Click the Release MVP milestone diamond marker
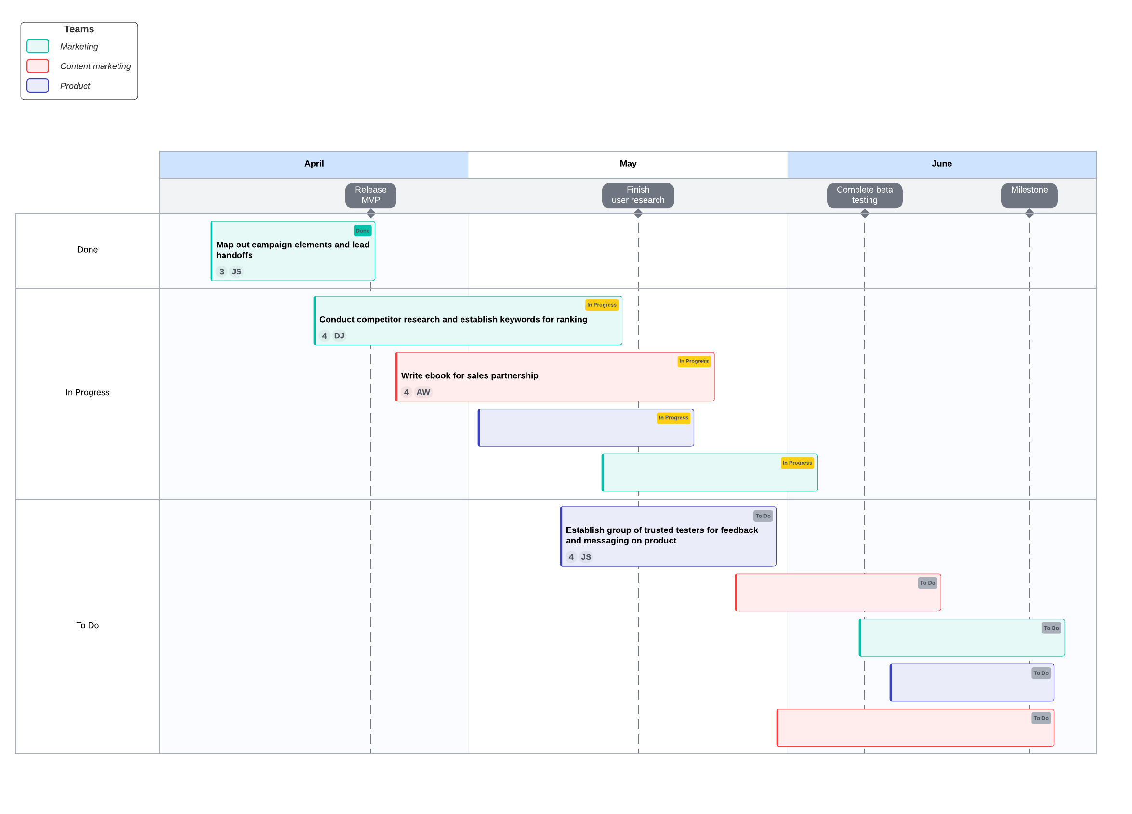Screen dimensions: 1132x814 [371, 213]
